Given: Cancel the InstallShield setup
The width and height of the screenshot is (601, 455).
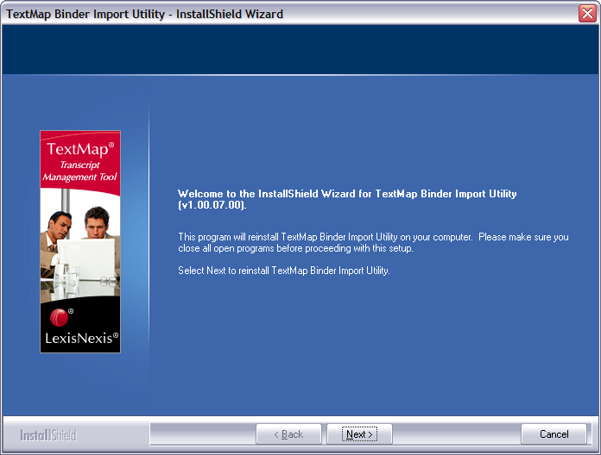Looking at the screenshot, I should point(554,434).
